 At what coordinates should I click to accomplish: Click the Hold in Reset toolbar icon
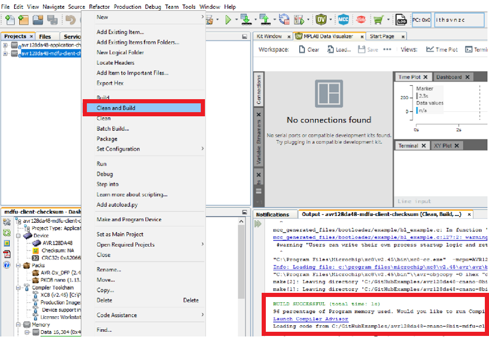coord(284,20)
